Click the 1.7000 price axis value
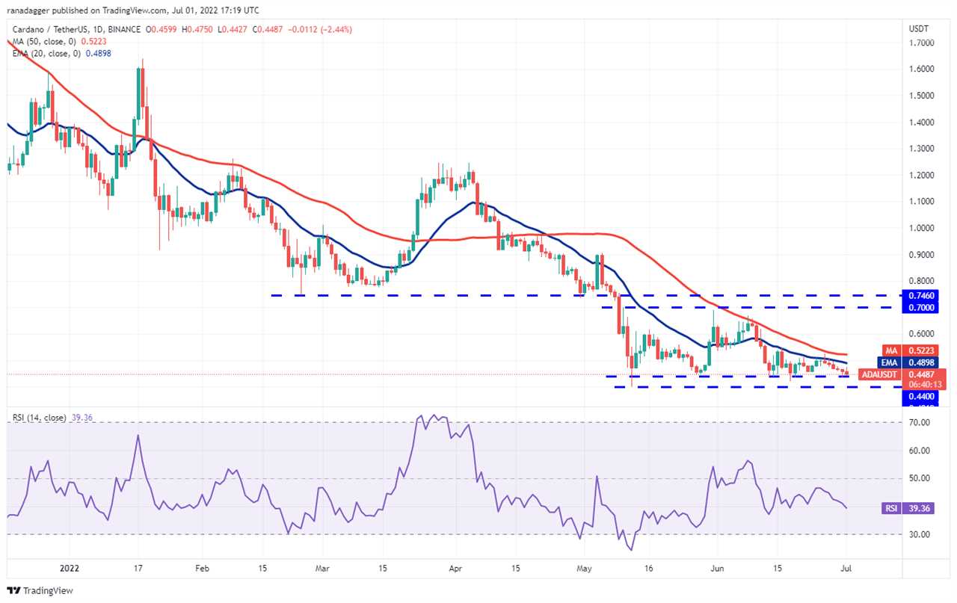Viewport: 957px width, 603px height. coord(923,43)
